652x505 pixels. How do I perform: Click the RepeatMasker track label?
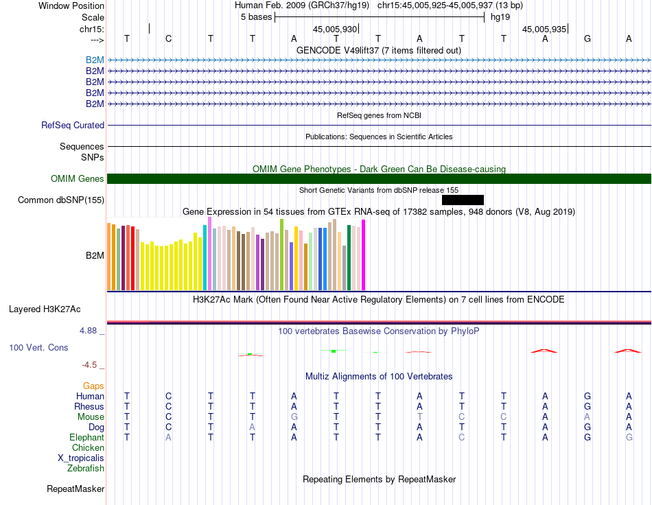pyautogui.click(x=75, y=489)
